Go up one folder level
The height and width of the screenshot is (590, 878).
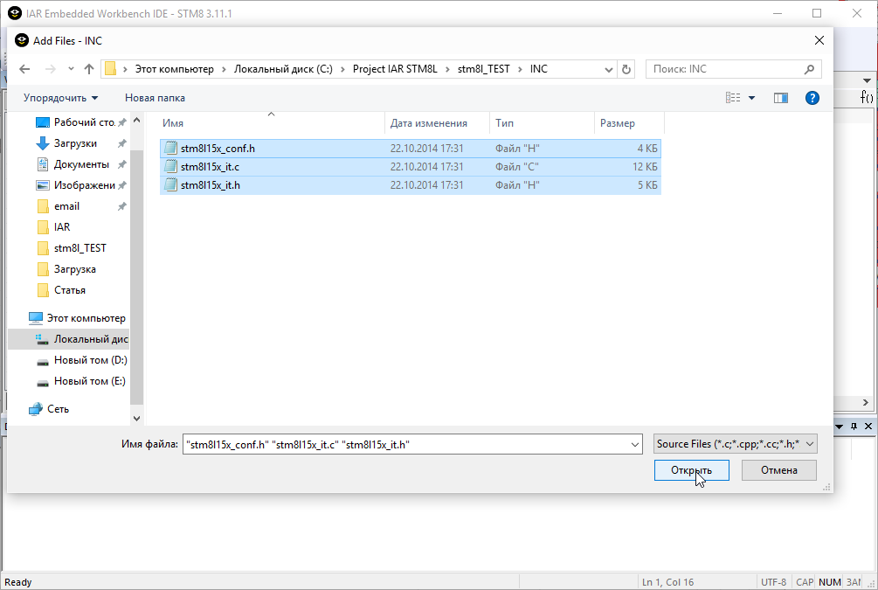89,69
